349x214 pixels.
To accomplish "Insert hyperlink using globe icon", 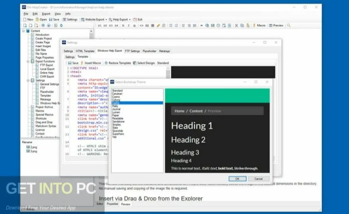I will click(207, 25).
